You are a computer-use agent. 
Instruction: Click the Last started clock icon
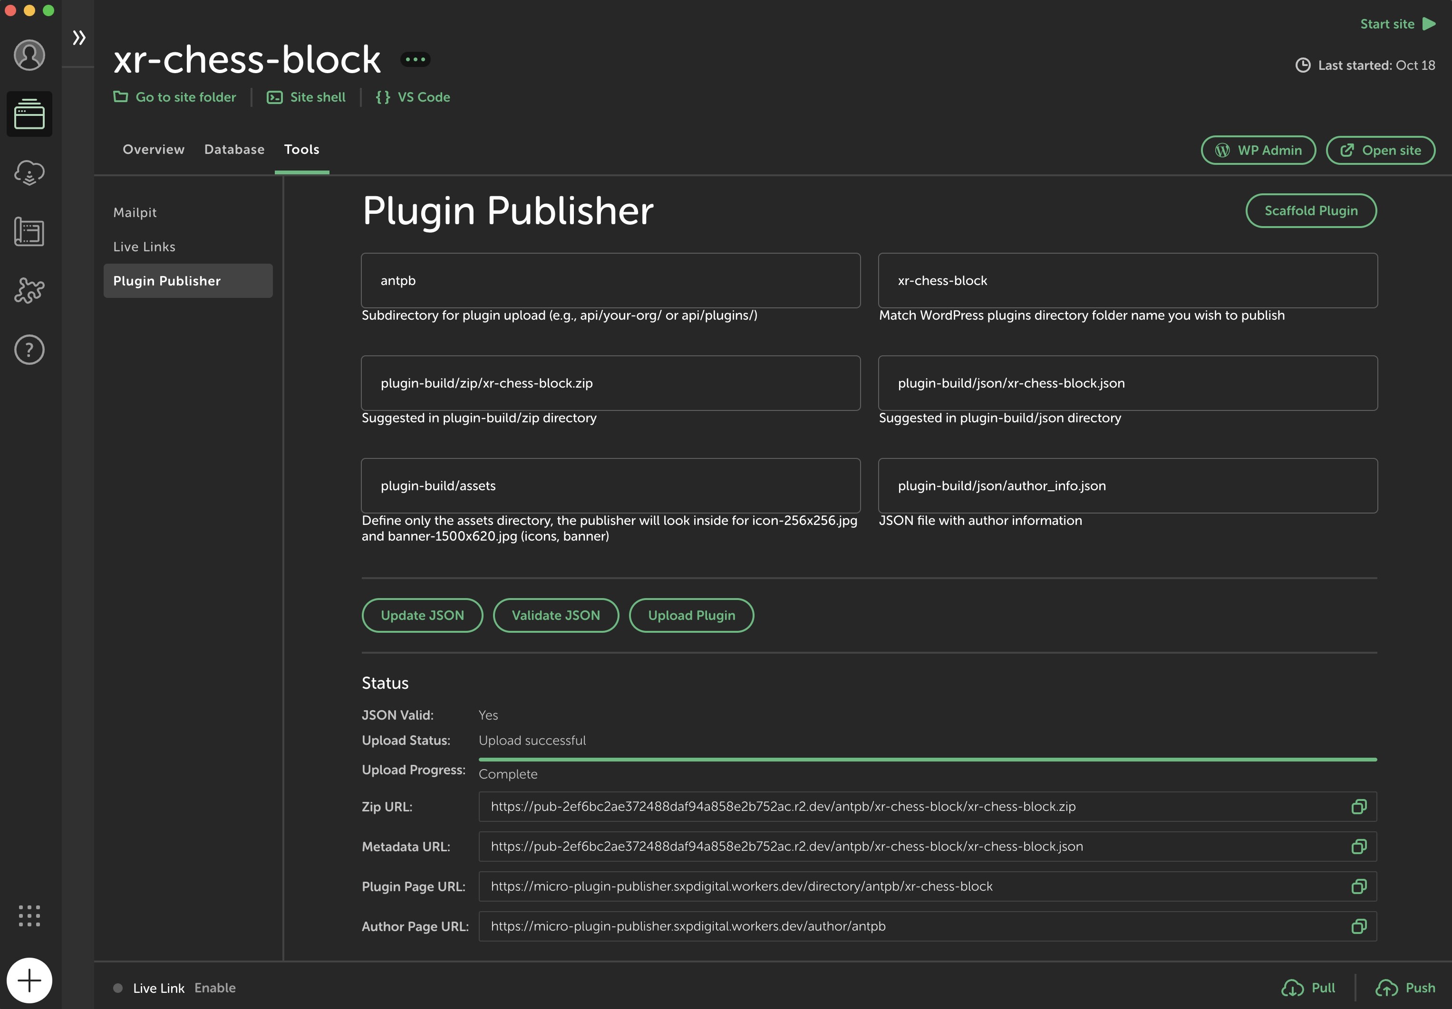coord(1303,65)
